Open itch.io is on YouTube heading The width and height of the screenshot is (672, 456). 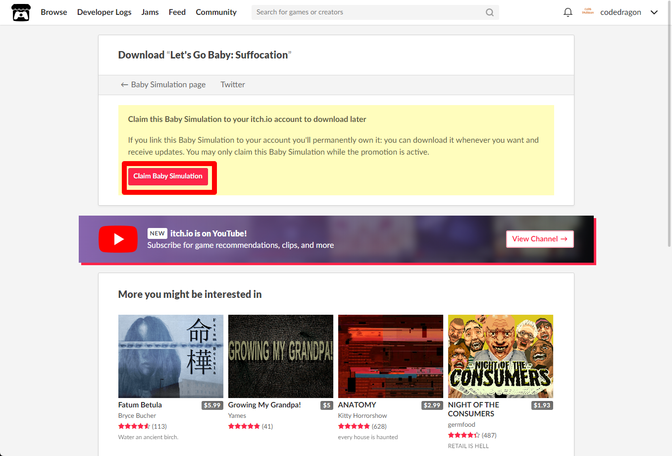click(208, 233)
